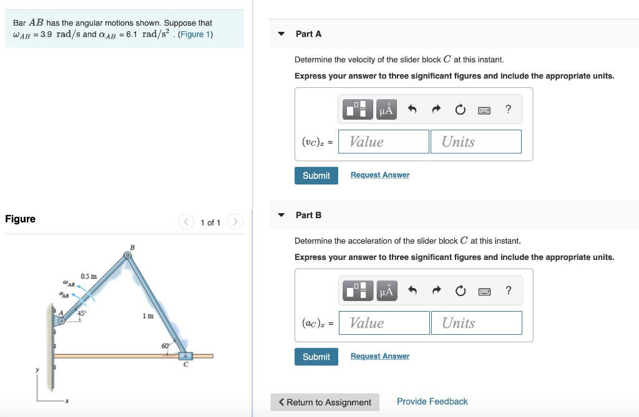Click the redo arrow in Part A editor
639x417 pixels.
(436, 109)
